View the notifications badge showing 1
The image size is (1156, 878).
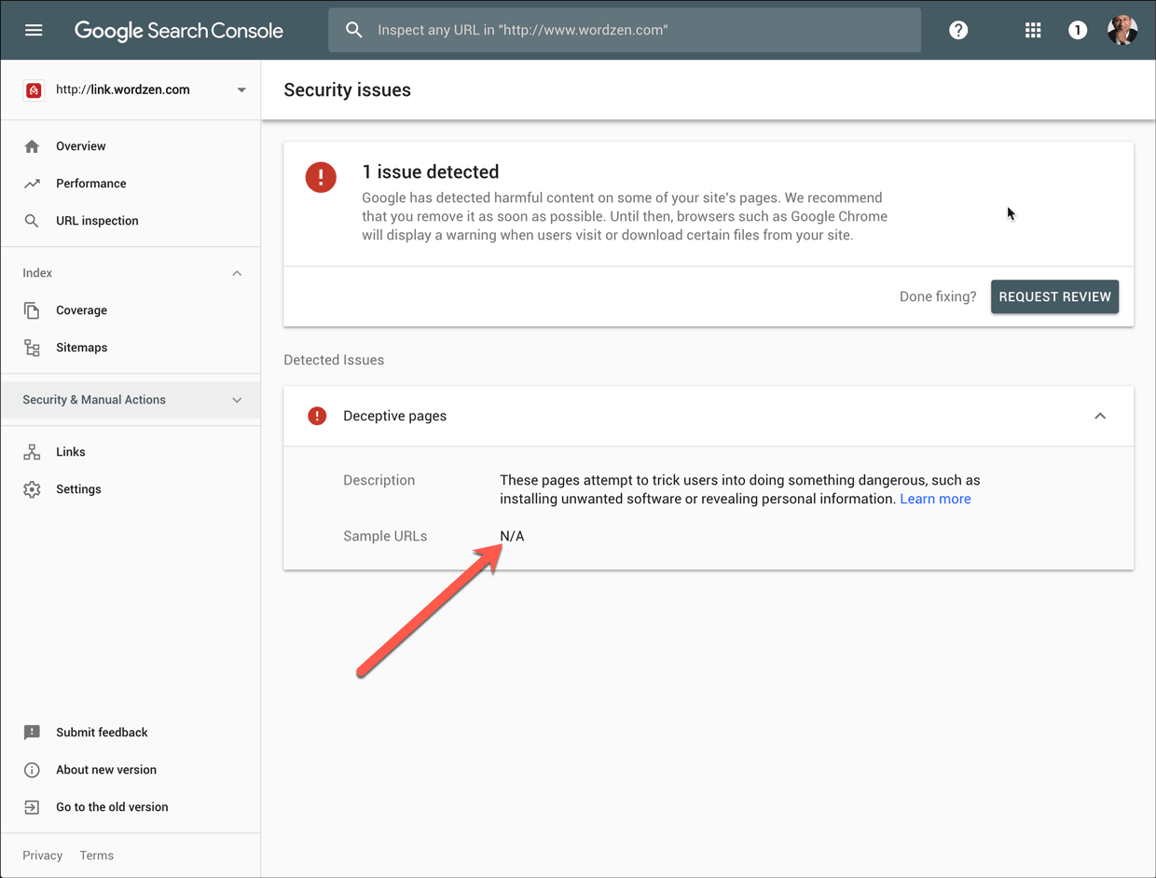pyautogui.click(x=1078, y=30)
